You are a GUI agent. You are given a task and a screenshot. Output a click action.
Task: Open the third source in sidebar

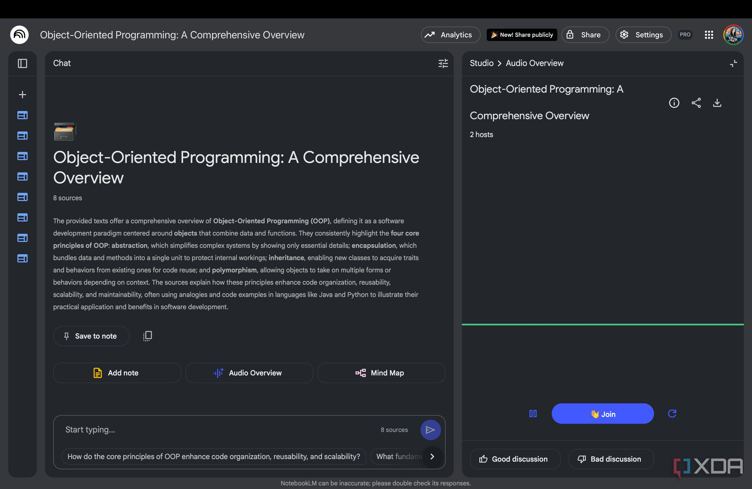point(23,156)
